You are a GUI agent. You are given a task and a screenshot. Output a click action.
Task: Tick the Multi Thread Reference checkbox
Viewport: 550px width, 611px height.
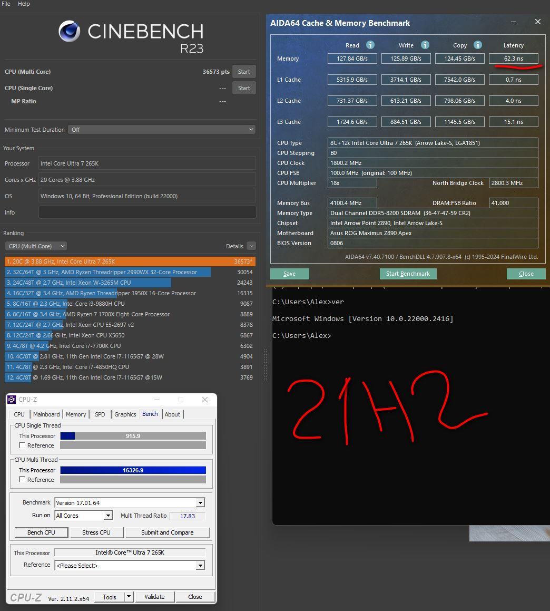pos(22,479)
